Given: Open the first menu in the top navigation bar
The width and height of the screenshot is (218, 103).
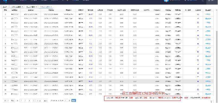Looking at the screenshot, I should coord(14,1).
